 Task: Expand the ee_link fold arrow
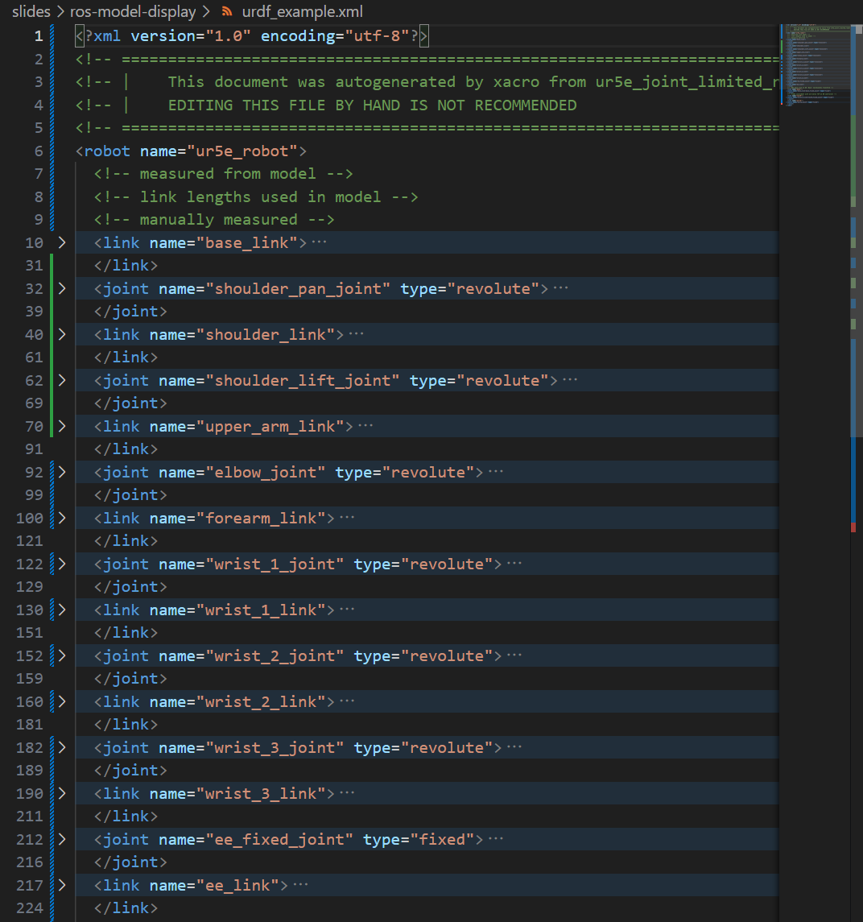coord(62,885)
